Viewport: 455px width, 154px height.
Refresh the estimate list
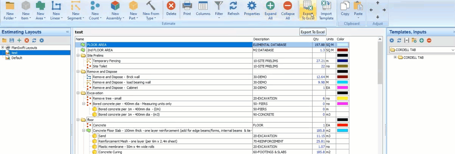pos(233,9)
